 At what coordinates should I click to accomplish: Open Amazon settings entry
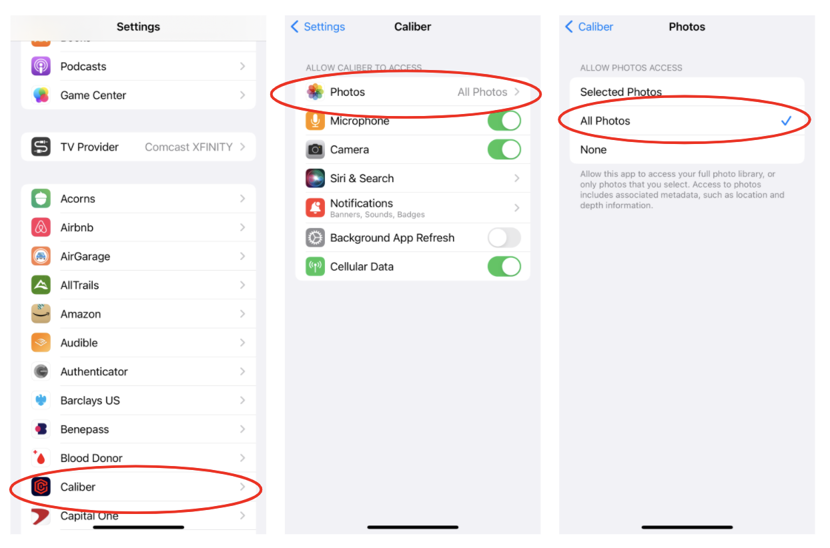click(138, 314)
